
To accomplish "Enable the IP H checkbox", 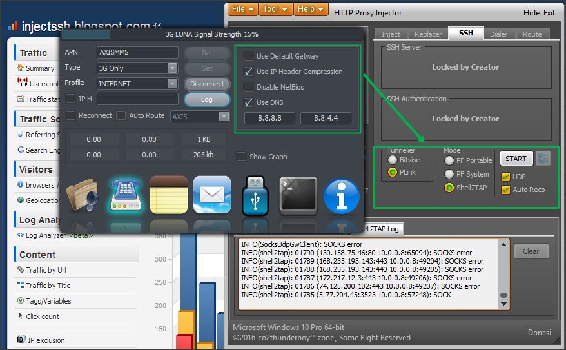I will [x=71, y=99].
